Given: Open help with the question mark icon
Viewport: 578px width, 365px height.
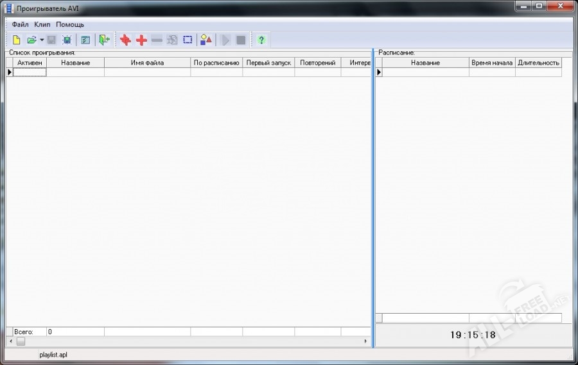Looking at the screenshot, I should 261,40.
